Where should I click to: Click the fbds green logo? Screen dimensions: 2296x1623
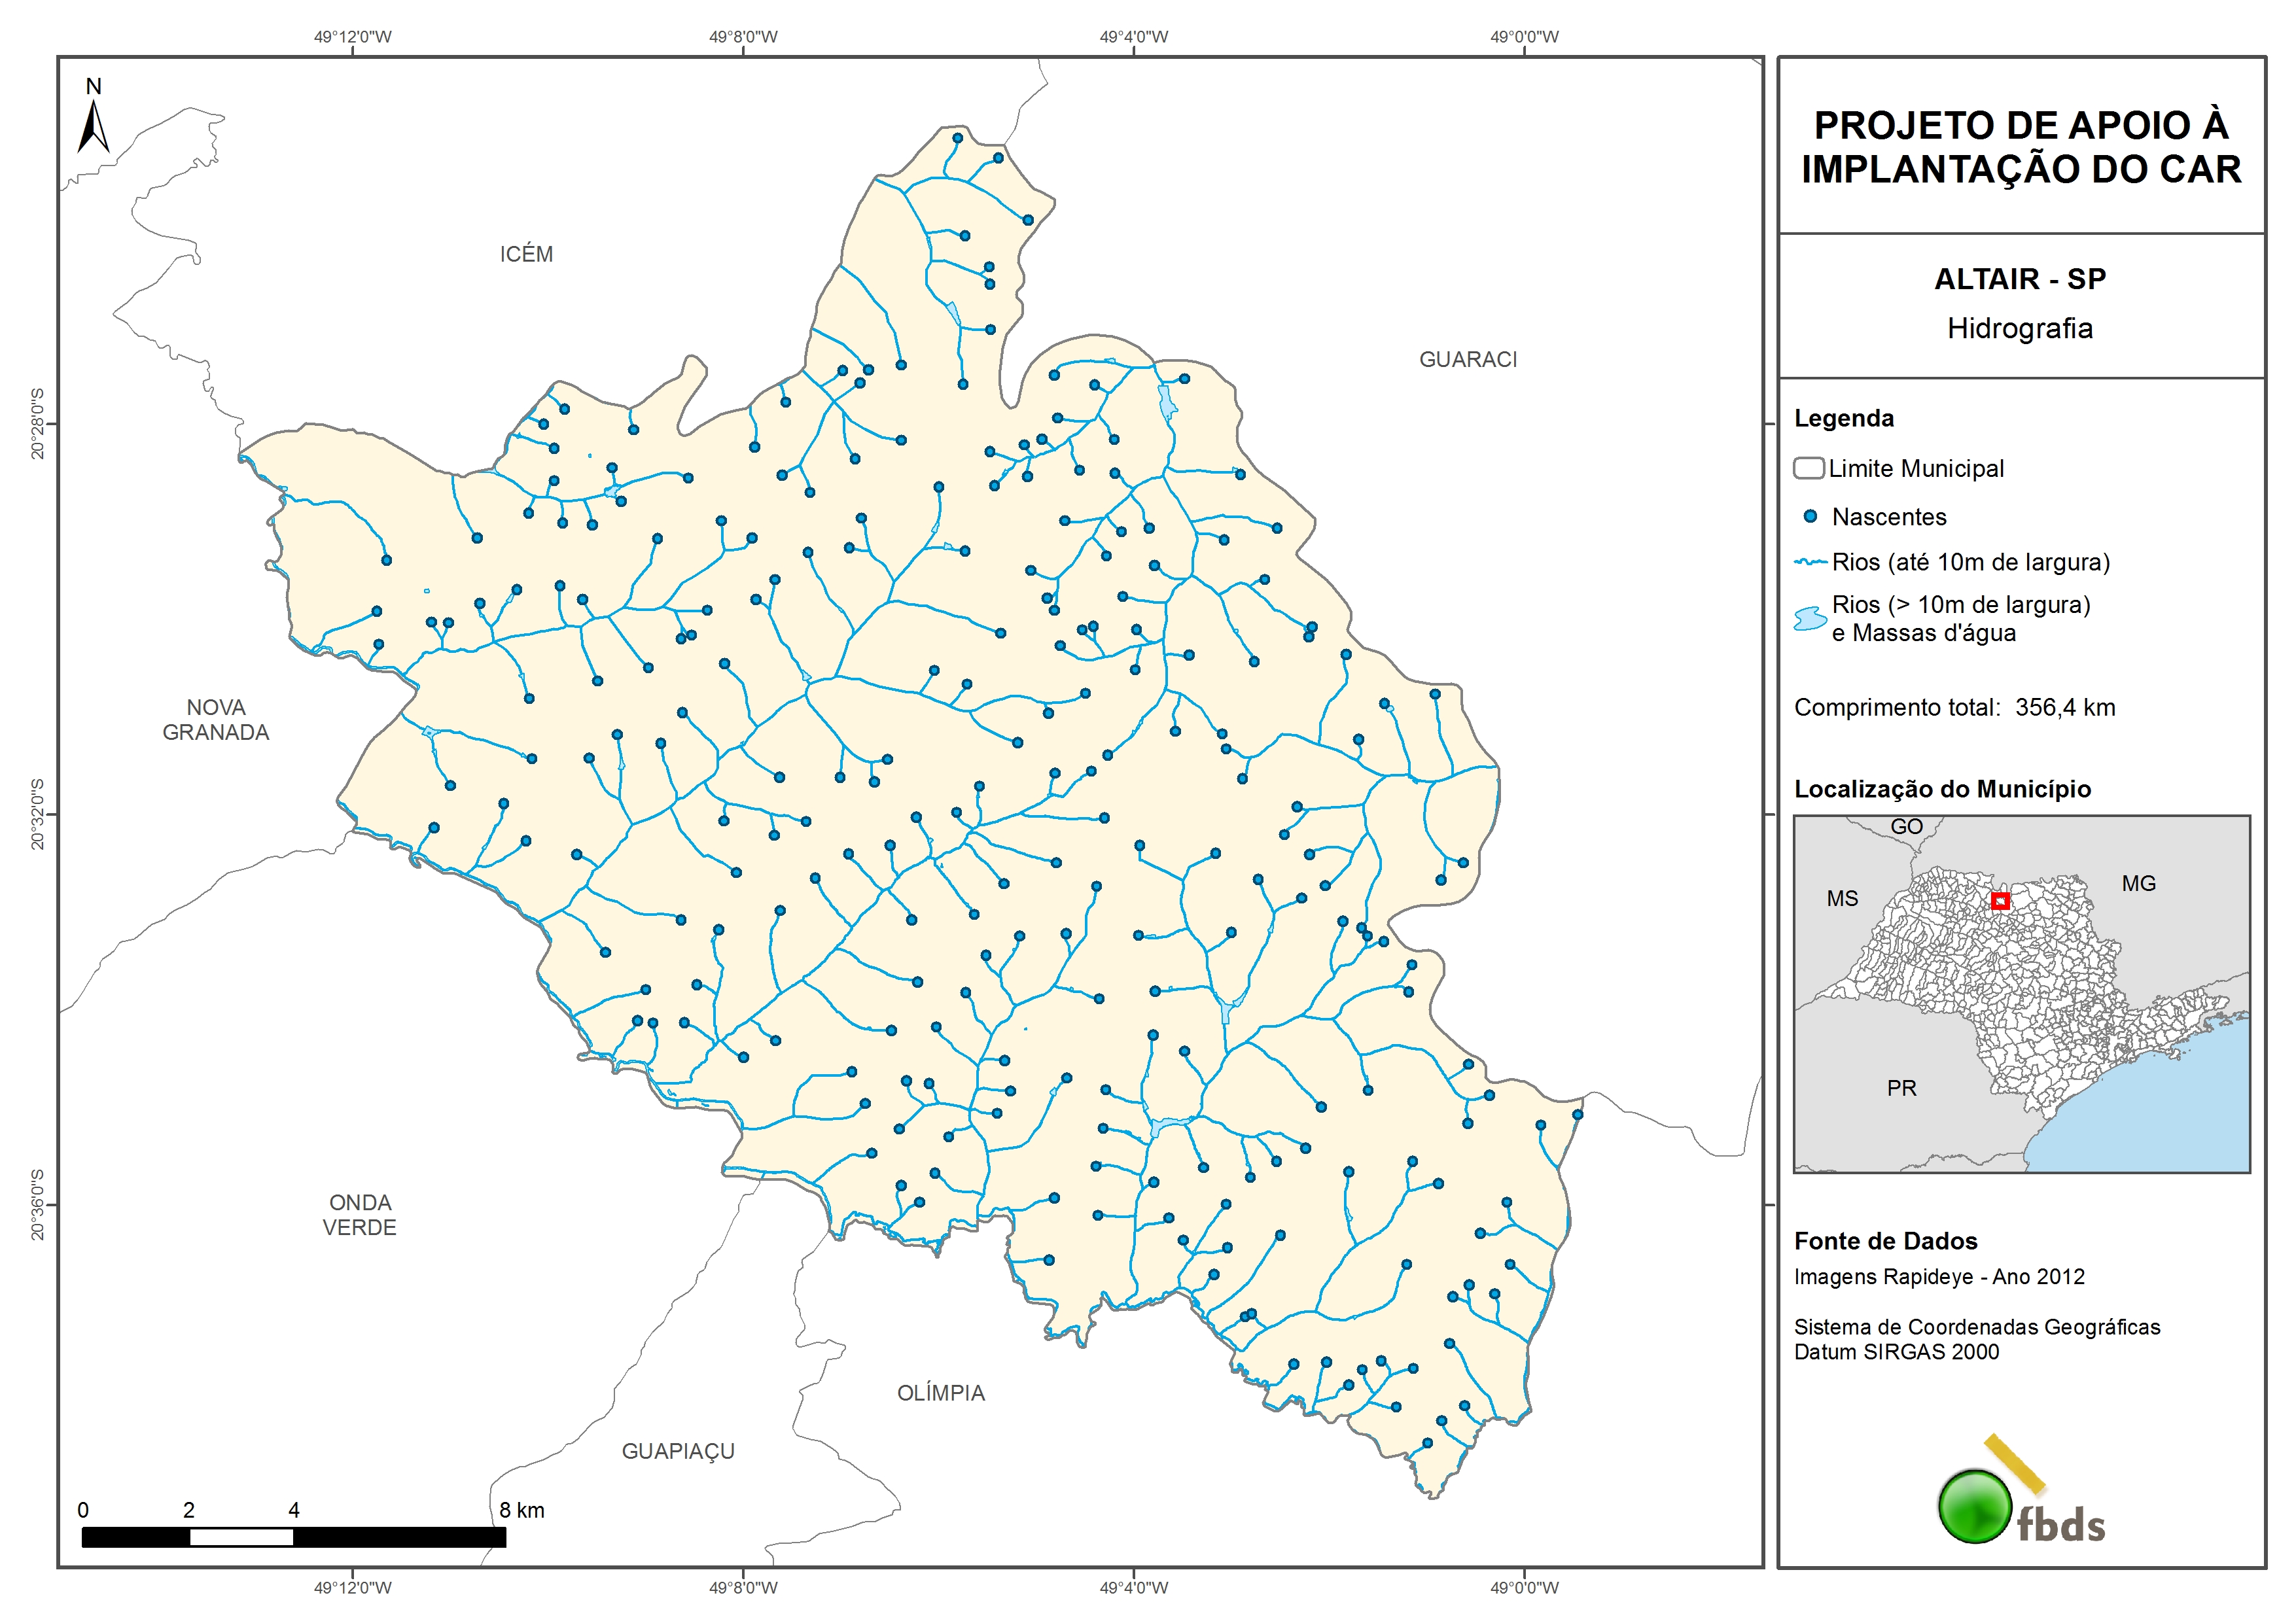(x=1975, y=1506)
